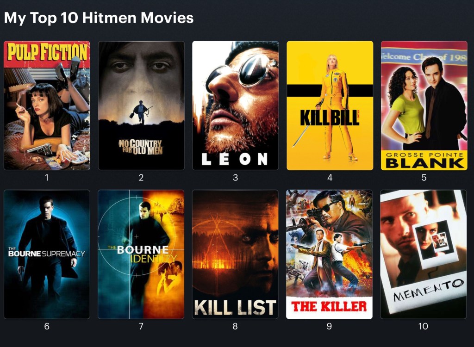Viewport: 474px width, 347px height.
Task: Open the Léon movie poster
Action: pos(236,105)
